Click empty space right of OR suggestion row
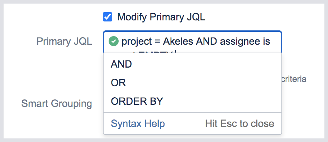 [x=203, y=83]
